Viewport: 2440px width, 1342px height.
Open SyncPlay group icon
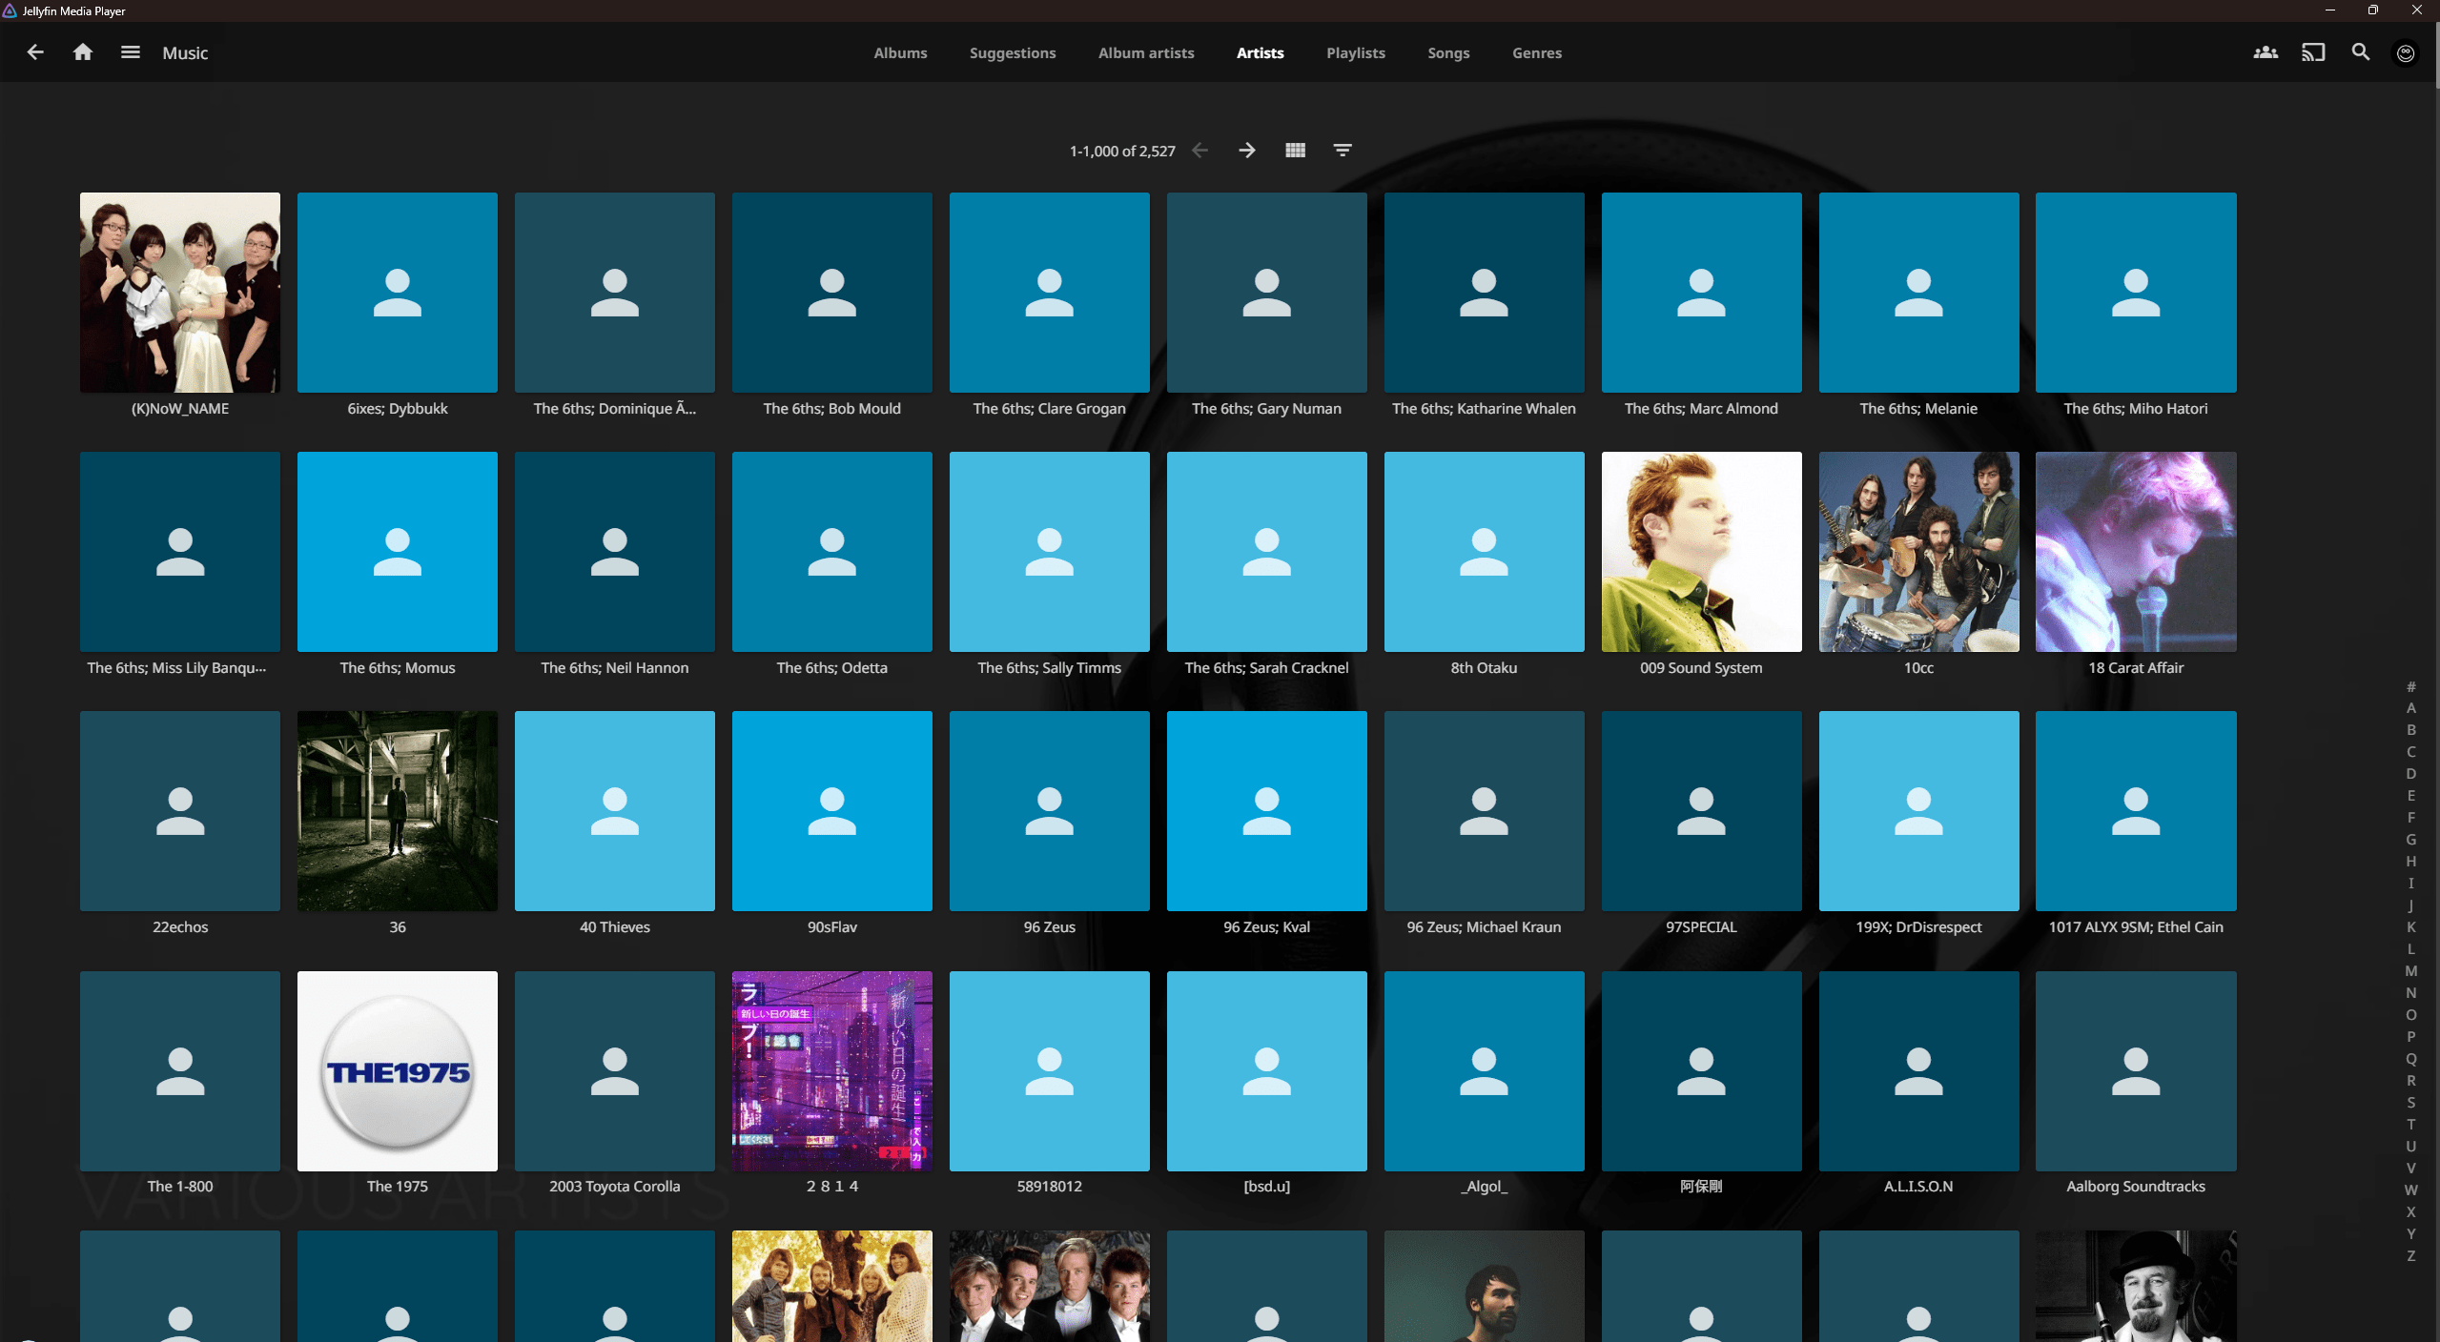pyautogui.click(x=2266, y=52)
